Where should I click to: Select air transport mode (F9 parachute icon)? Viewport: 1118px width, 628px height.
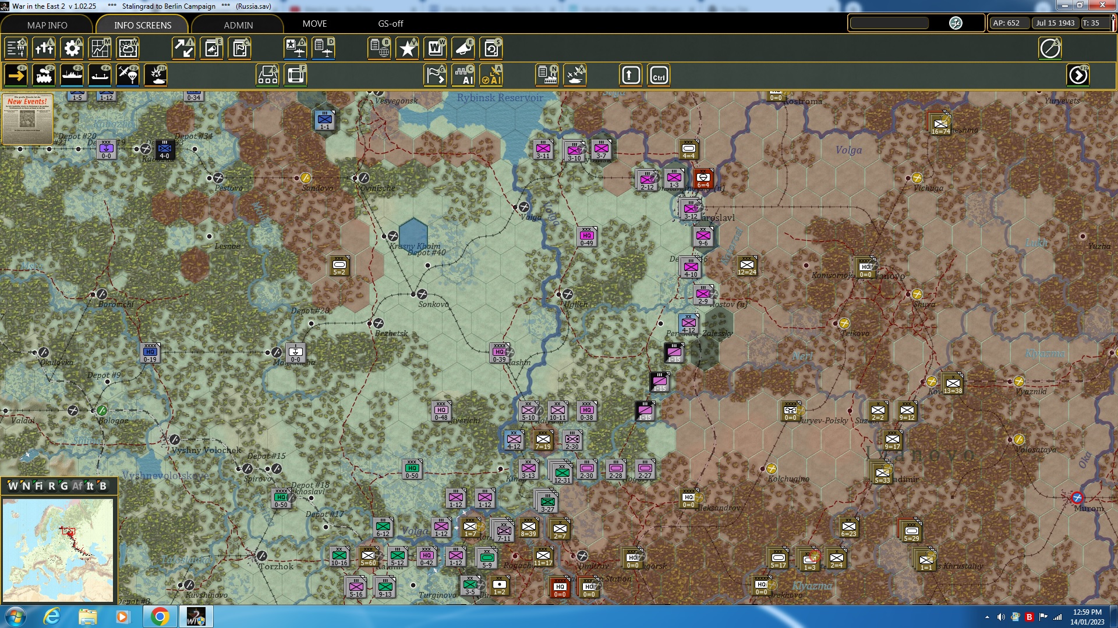128,76
